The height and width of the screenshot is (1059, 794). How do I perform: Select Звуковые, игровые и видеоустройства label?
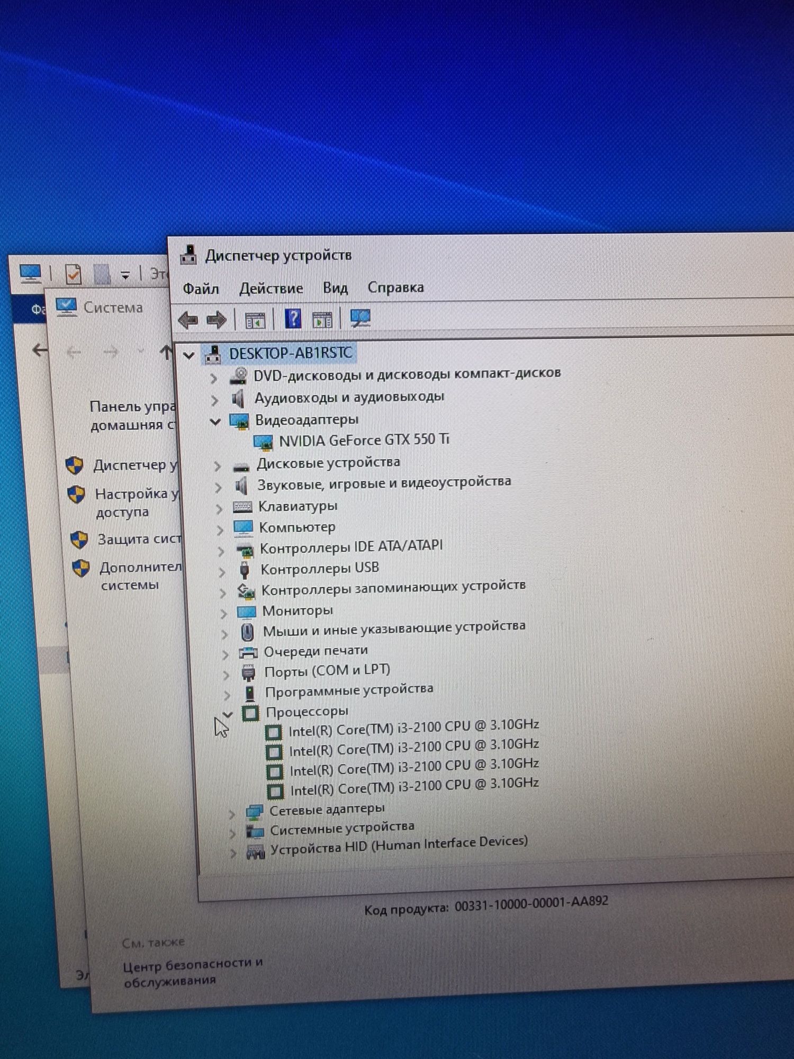384,483
